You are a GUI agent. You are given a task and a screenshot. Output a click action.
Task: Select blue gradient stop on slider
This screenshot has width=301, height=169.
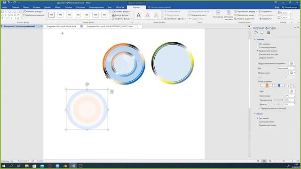tap(279, 85)
